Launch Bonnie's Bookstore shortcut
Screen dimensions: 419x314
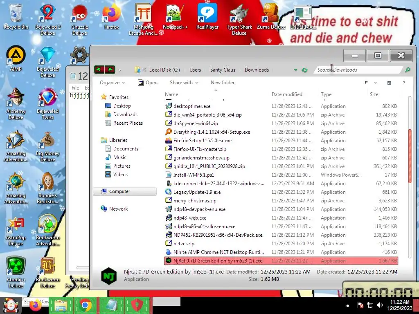click(x=47, y=188)
